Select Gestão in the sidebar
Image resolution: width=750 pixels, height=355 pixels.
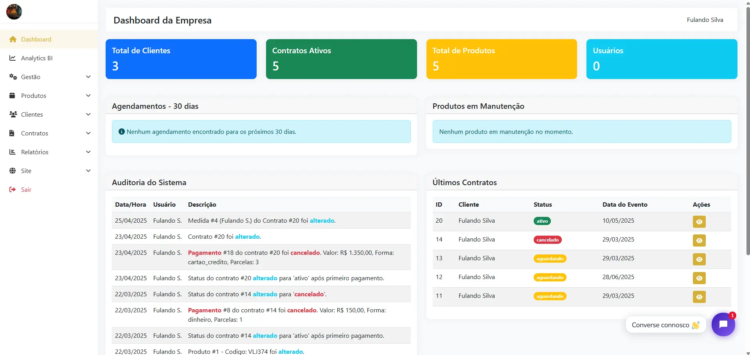pyautogui.click(x=49, y=77)
